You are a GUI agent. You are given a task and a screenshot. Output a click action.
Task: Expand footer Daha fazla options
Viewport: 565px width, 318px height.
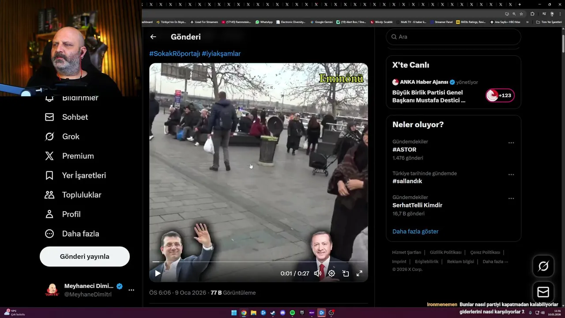tap(495, 261)
